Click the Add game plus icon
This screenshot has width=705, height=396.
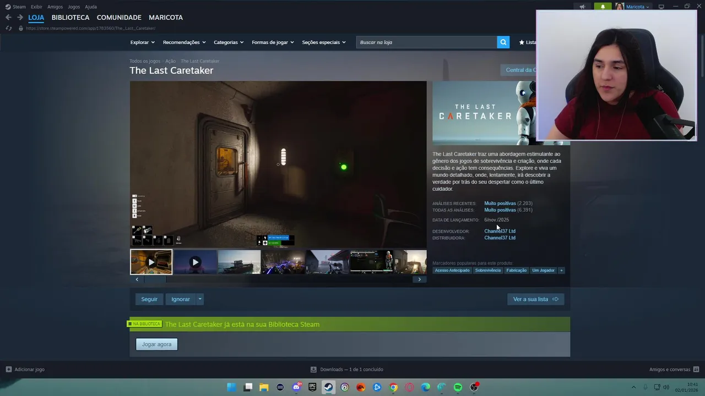pos(8,370)
